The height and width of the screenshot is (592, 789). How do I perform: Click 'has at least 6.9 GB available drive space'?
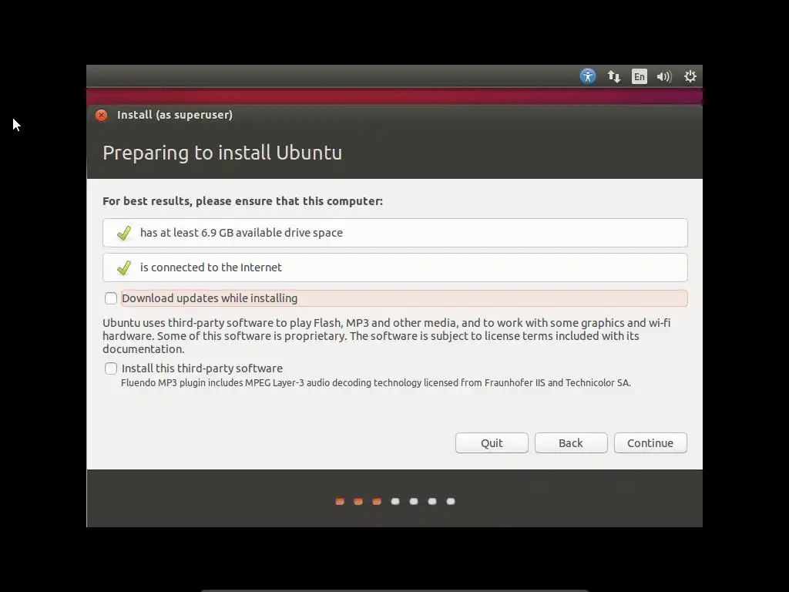(x=241, y=233)
